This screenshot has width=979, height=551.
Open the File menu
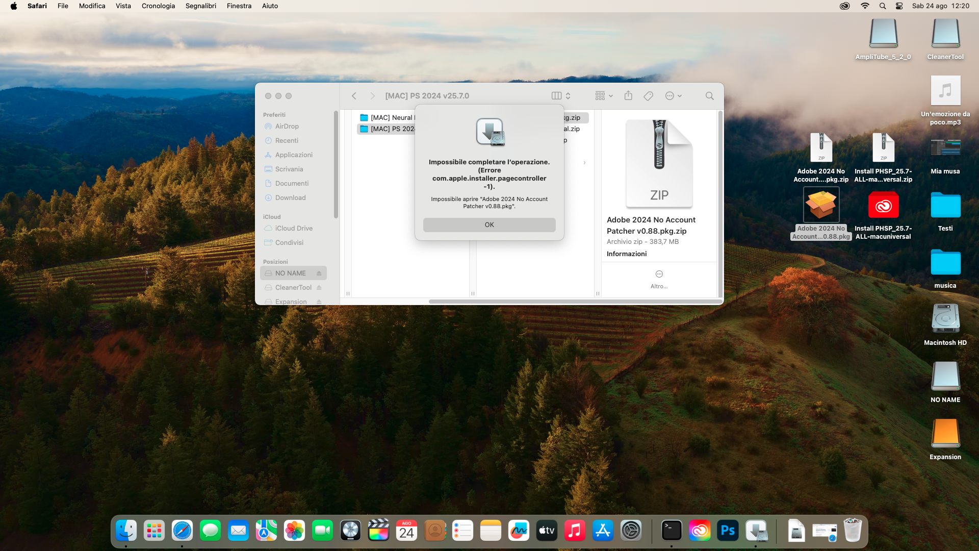63,6
